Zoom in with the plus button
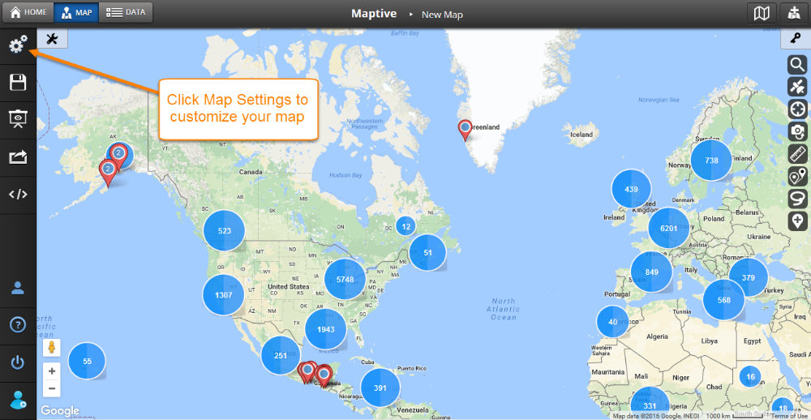This screenshot has height=420, width=811. click(52, 371)
